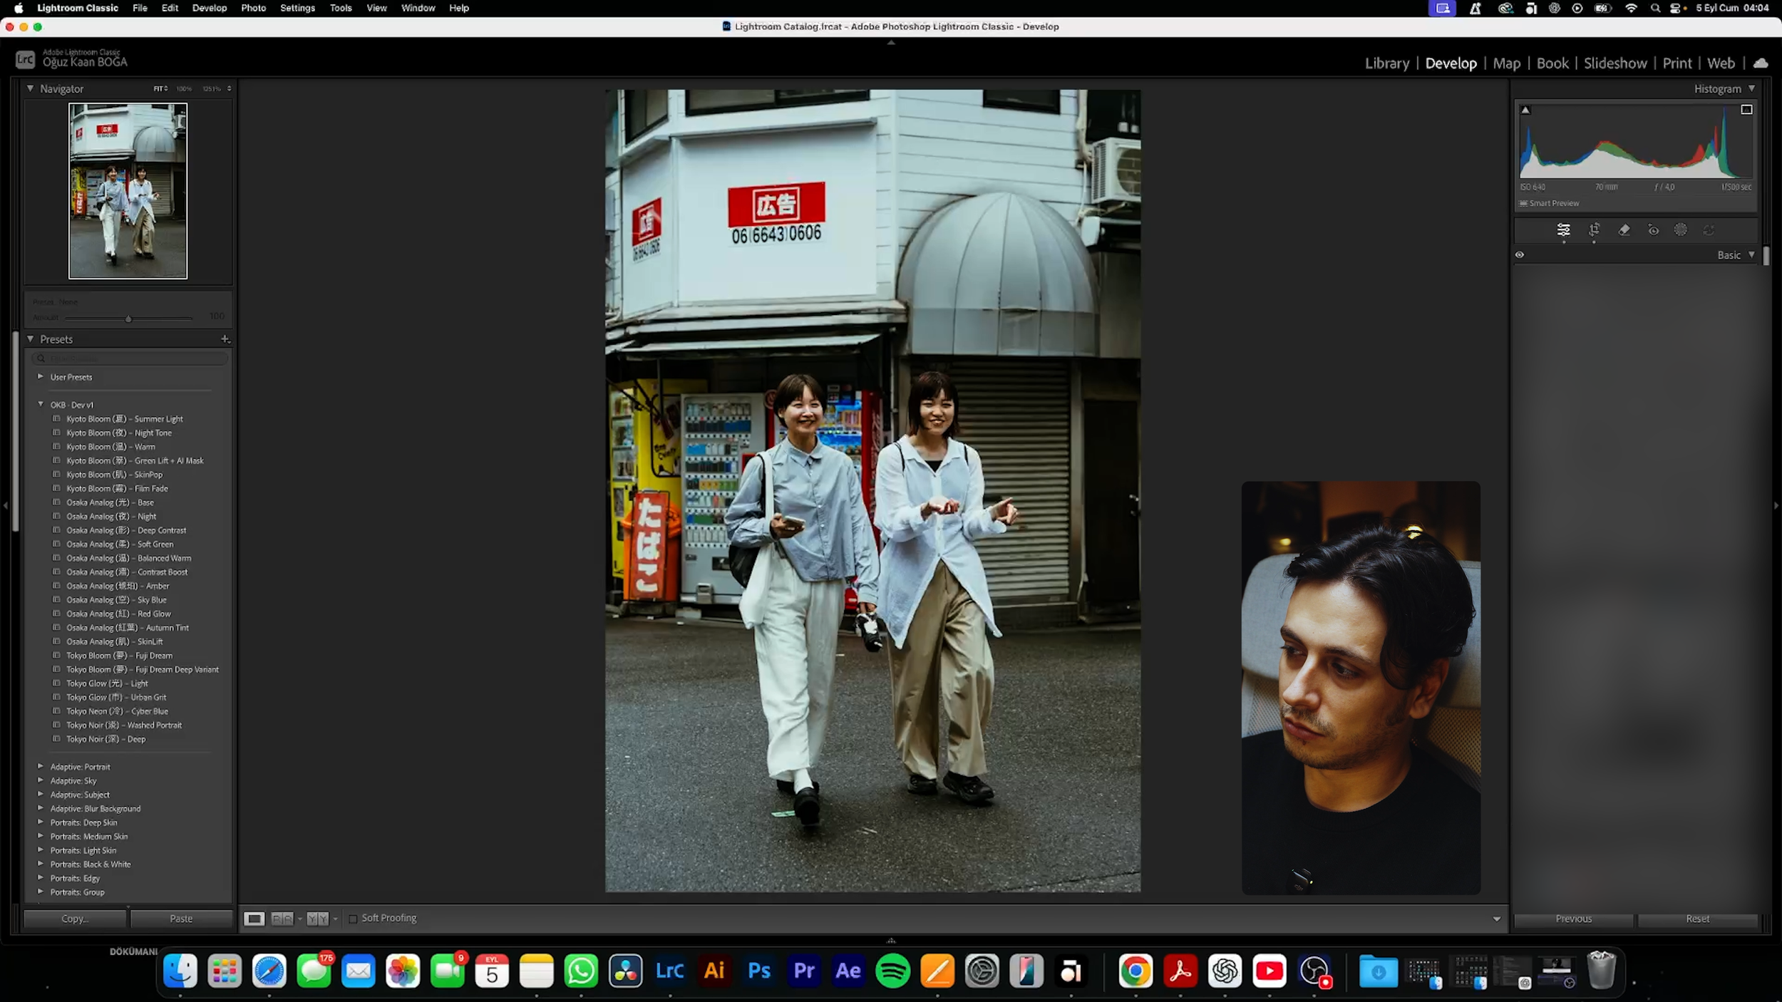Activate the Red Eye correction tool

[1653, 229]
